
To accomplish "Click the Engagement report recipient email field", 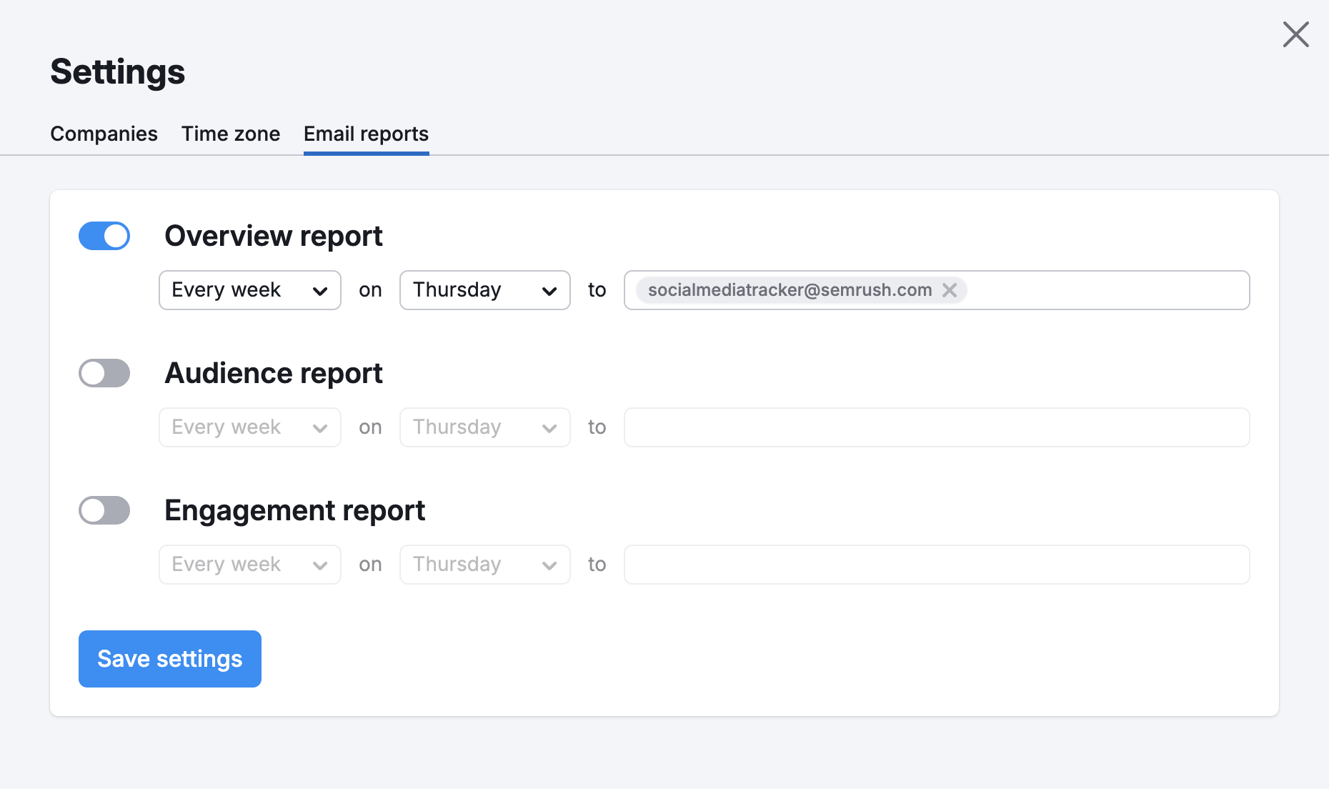I will (936, 565).
